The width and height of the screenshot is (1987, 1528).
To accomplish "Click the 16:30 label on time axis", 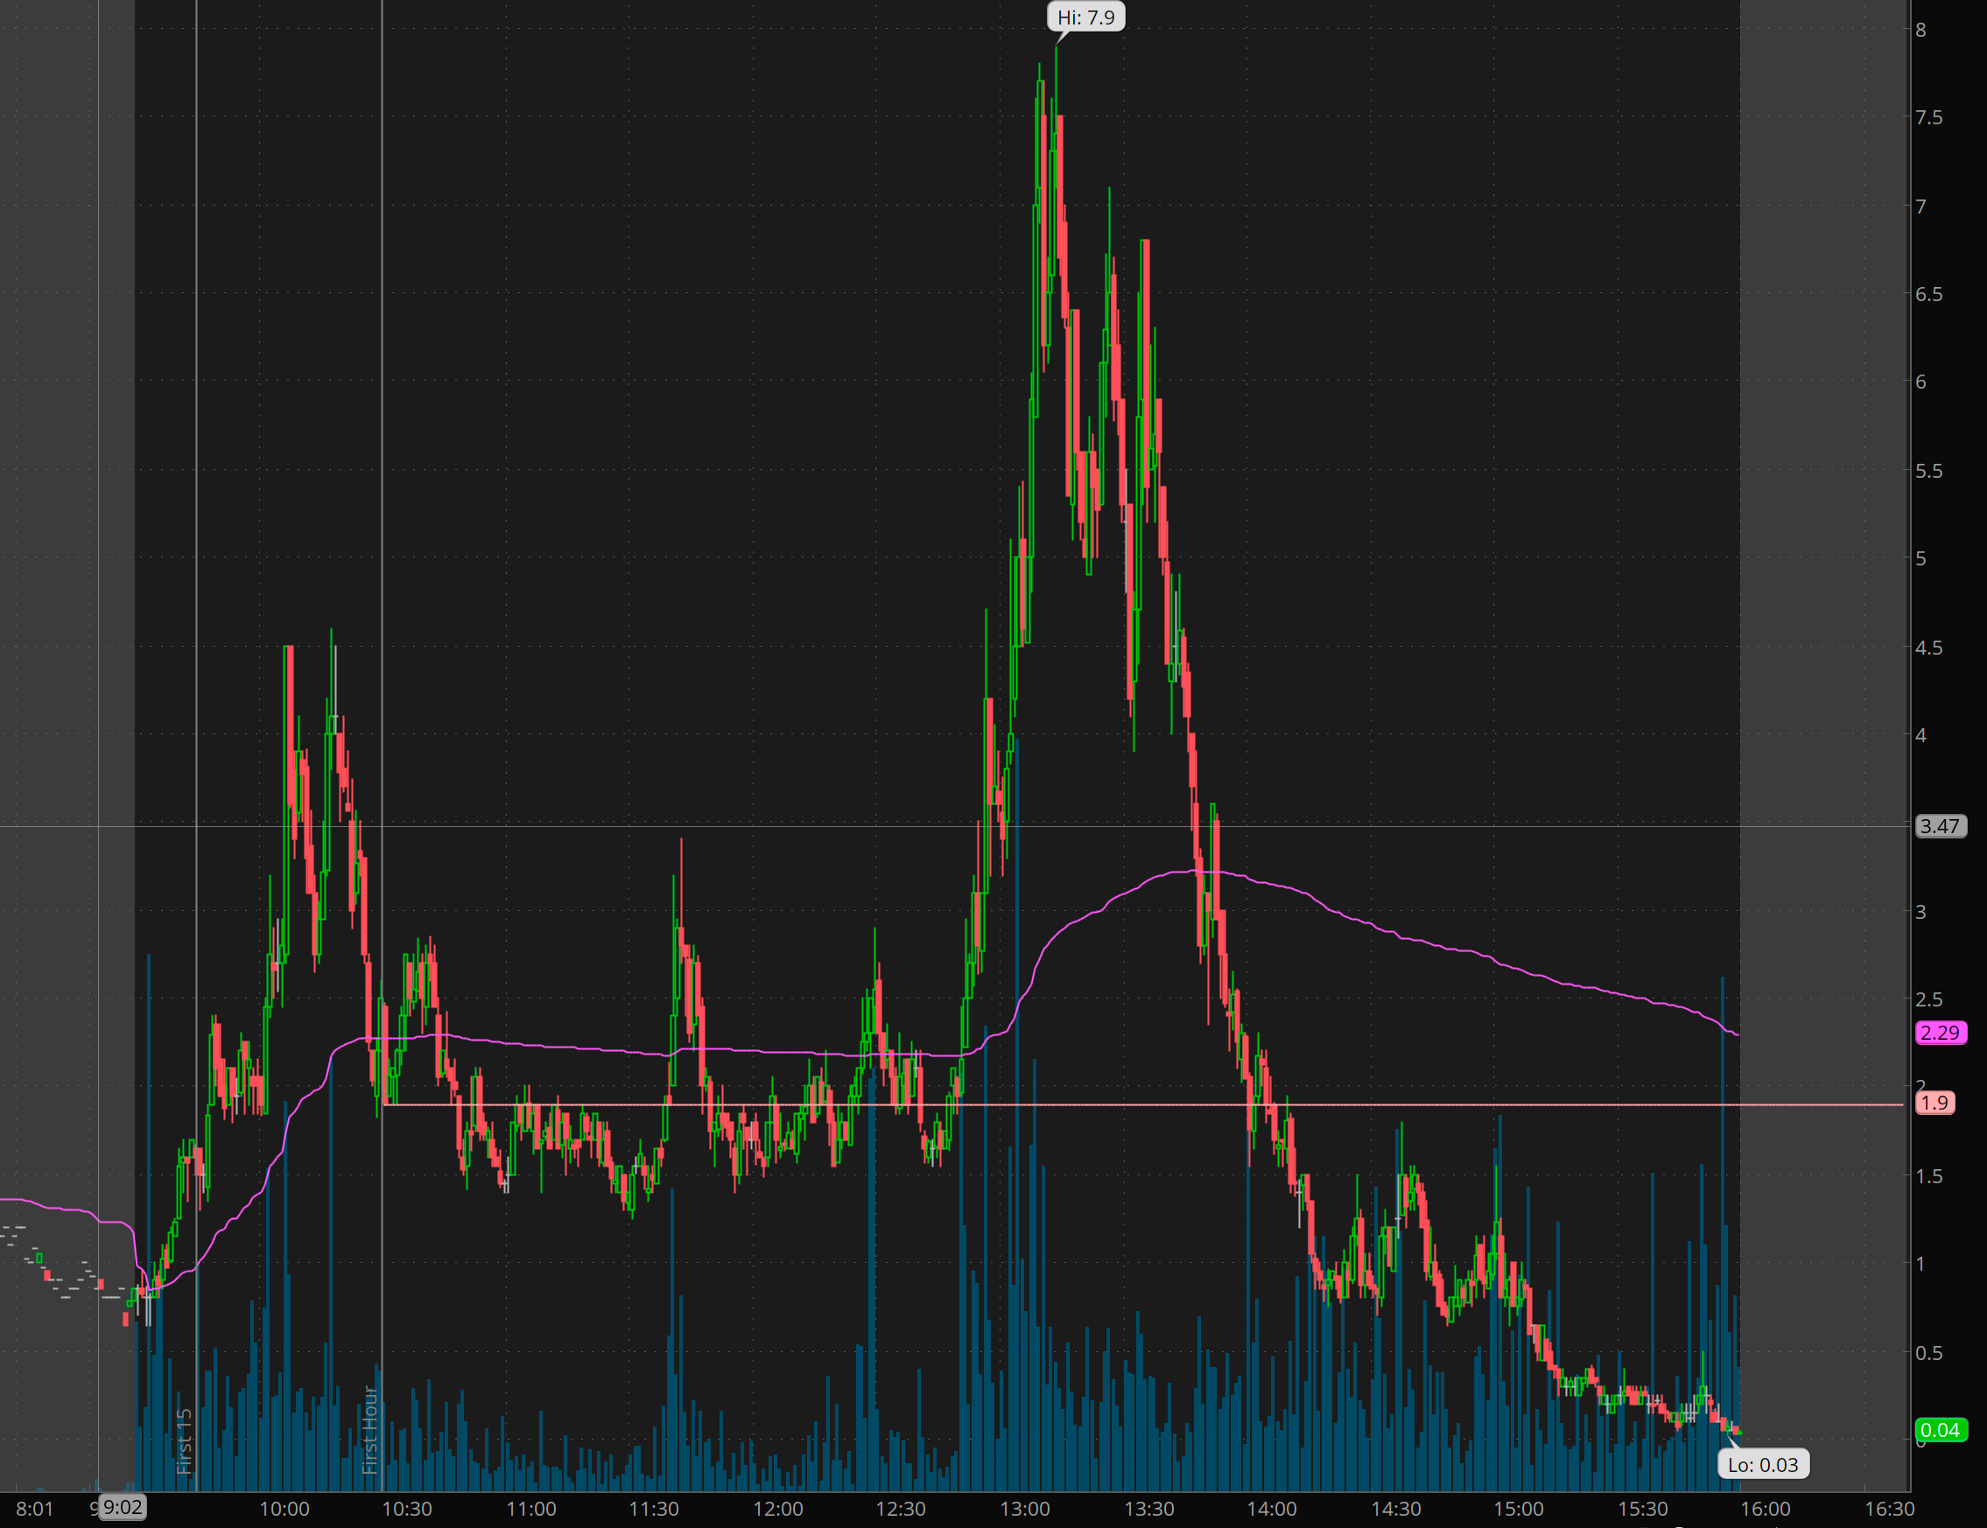I will click(1890, 1509).
